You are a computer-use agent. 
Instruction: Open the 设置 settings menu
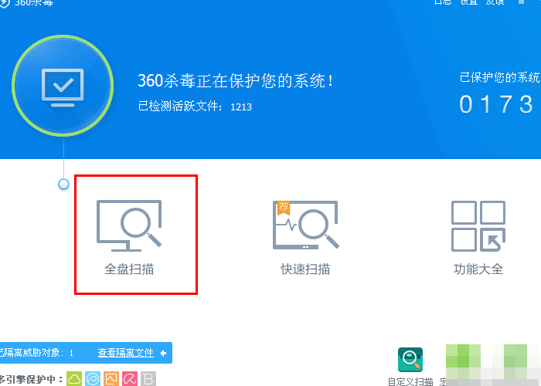pos(469,2)
